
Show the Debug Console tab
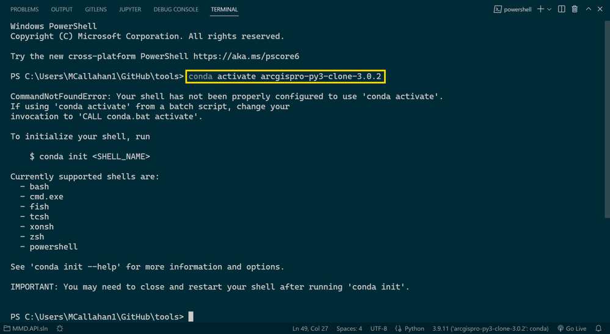click(176, 9)
